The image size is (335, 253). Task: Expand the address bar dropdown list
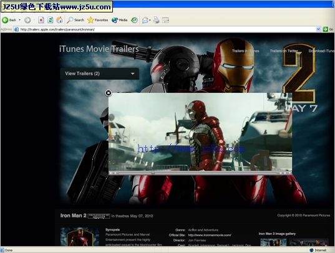pyautogui.click(x=318, y=29)
